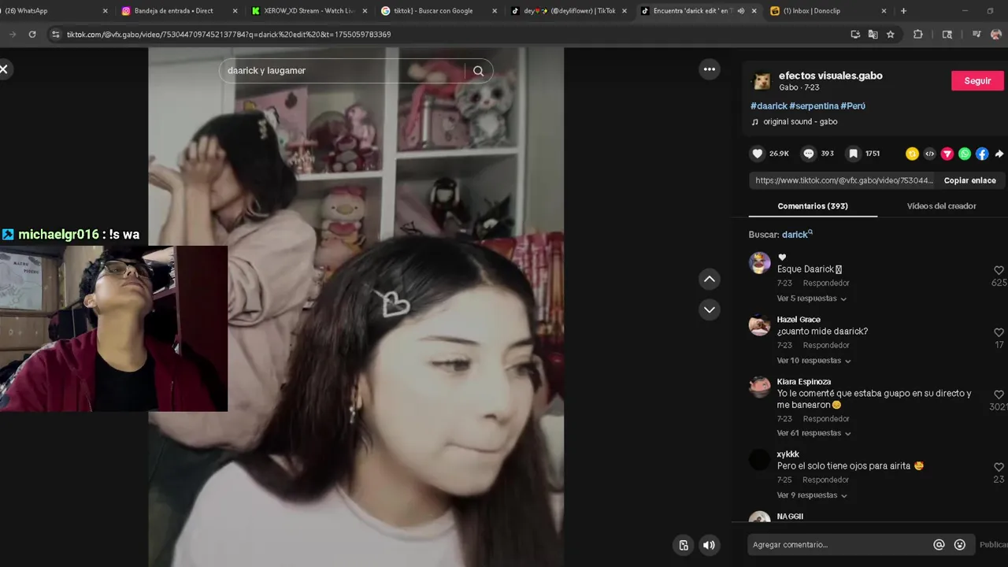
Task: Save video with bookmark icon
Action: [853, 154]
